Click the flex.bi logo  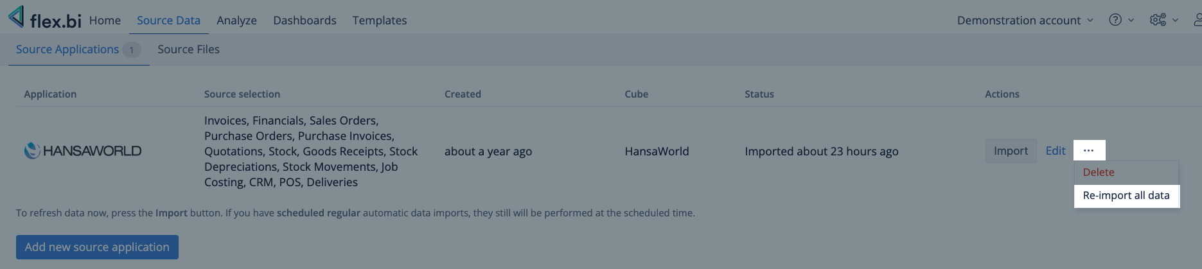[45, 19]
